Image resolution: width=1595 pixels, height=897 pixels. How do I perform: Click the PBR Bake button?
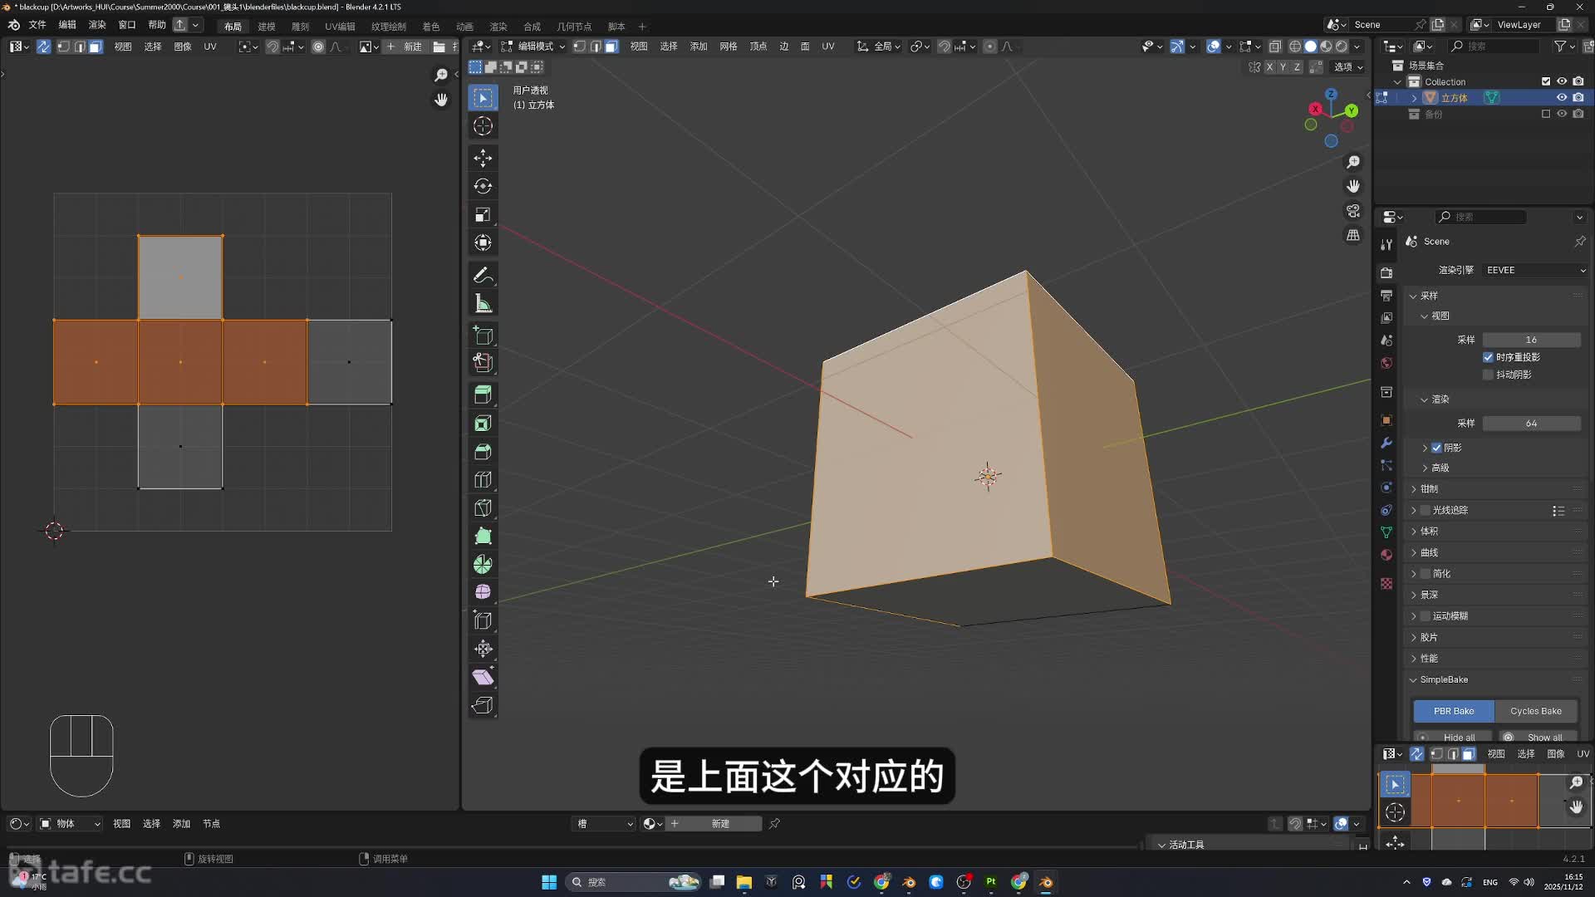pos(1453,711)
